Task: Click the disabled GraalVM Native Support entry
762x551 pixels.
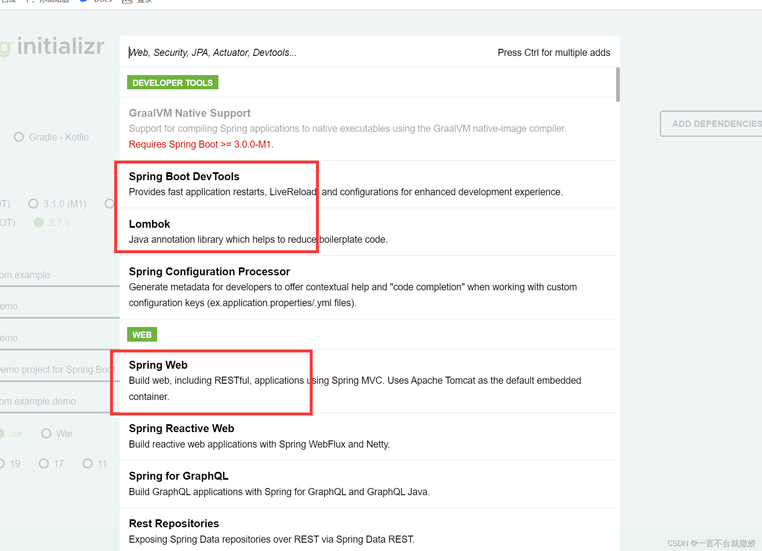Action: tap(368, 128)
